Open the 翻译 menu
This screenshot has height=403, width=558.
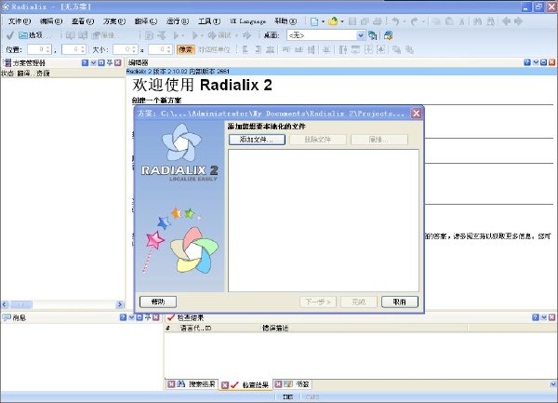[x=146, y=21]
